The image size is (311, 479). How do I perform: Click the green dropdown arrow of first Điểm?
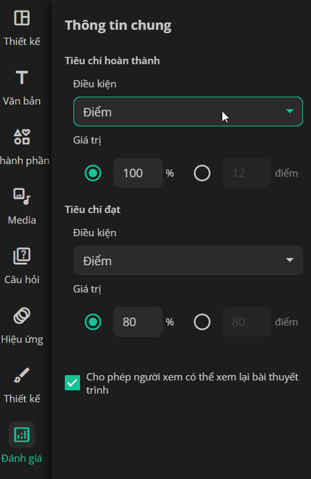pyautogui.click(x=290, y=111)
